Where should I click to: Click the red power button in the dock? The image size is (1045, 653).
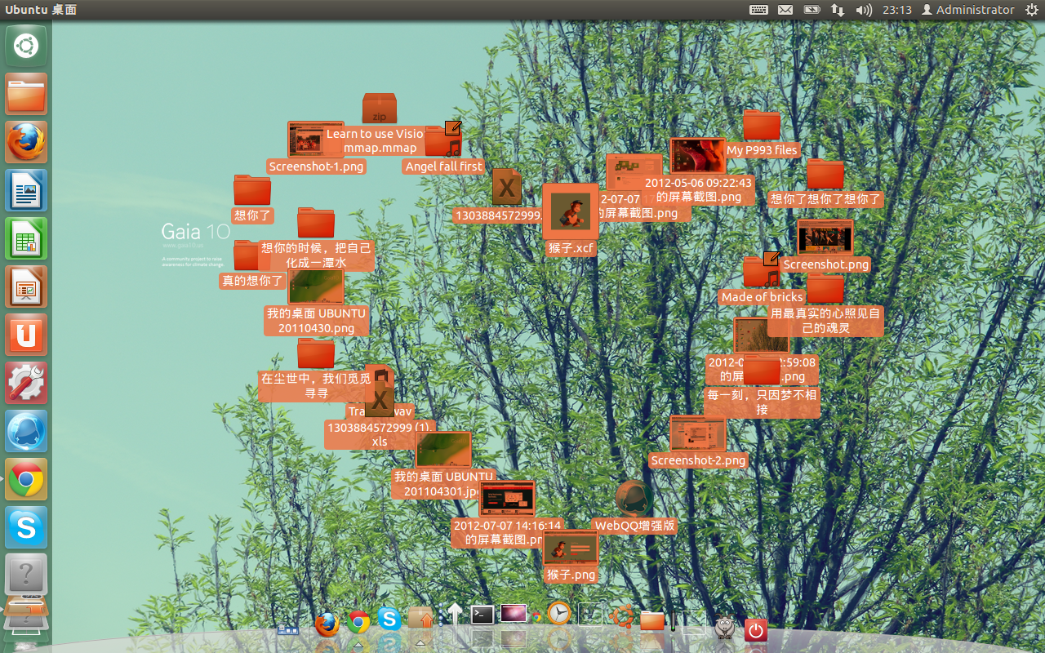(755, 630)
